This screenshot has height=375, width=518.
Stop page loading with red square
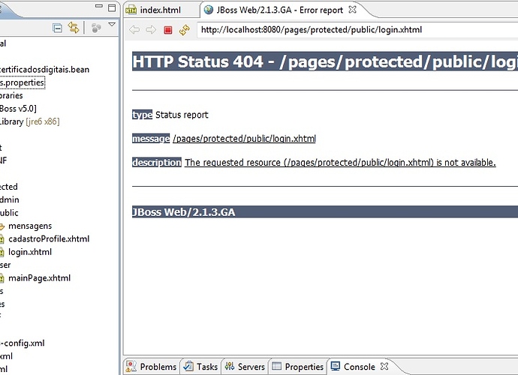(x=168, y=30)
